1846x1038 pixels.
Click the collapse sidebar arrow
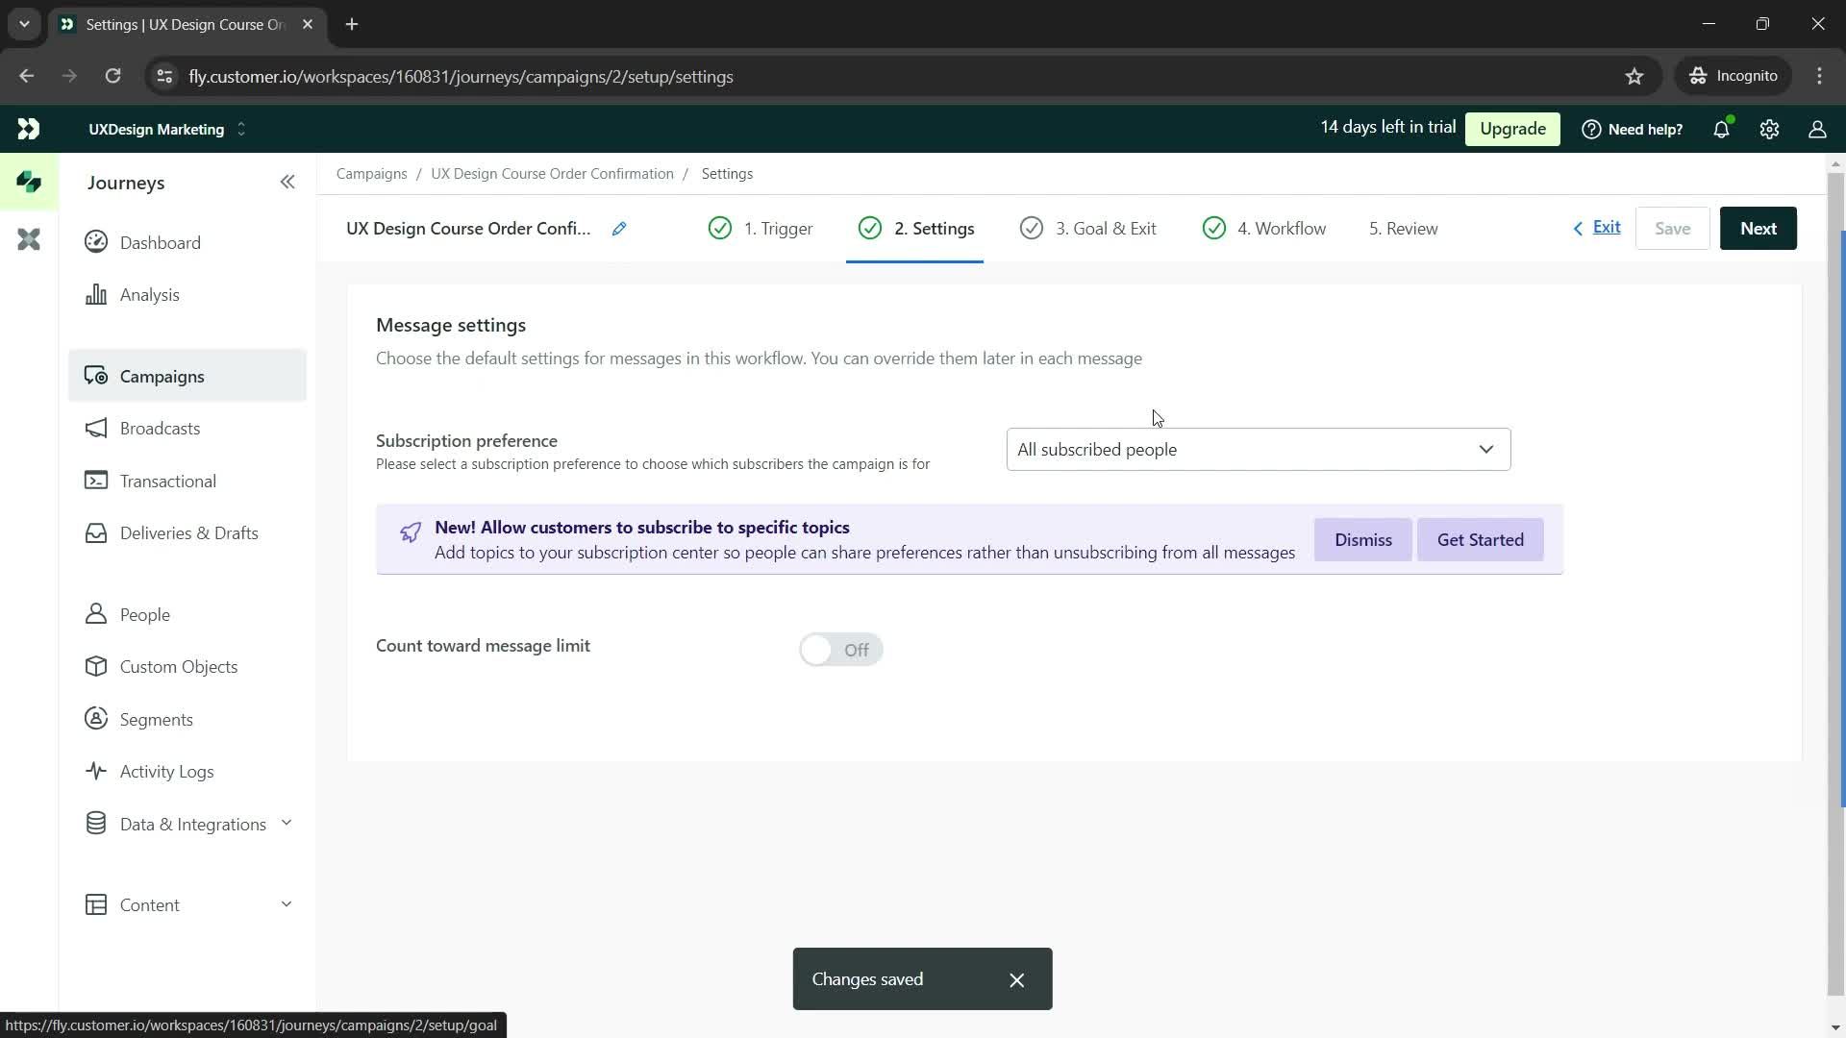(x=287, y=182)
